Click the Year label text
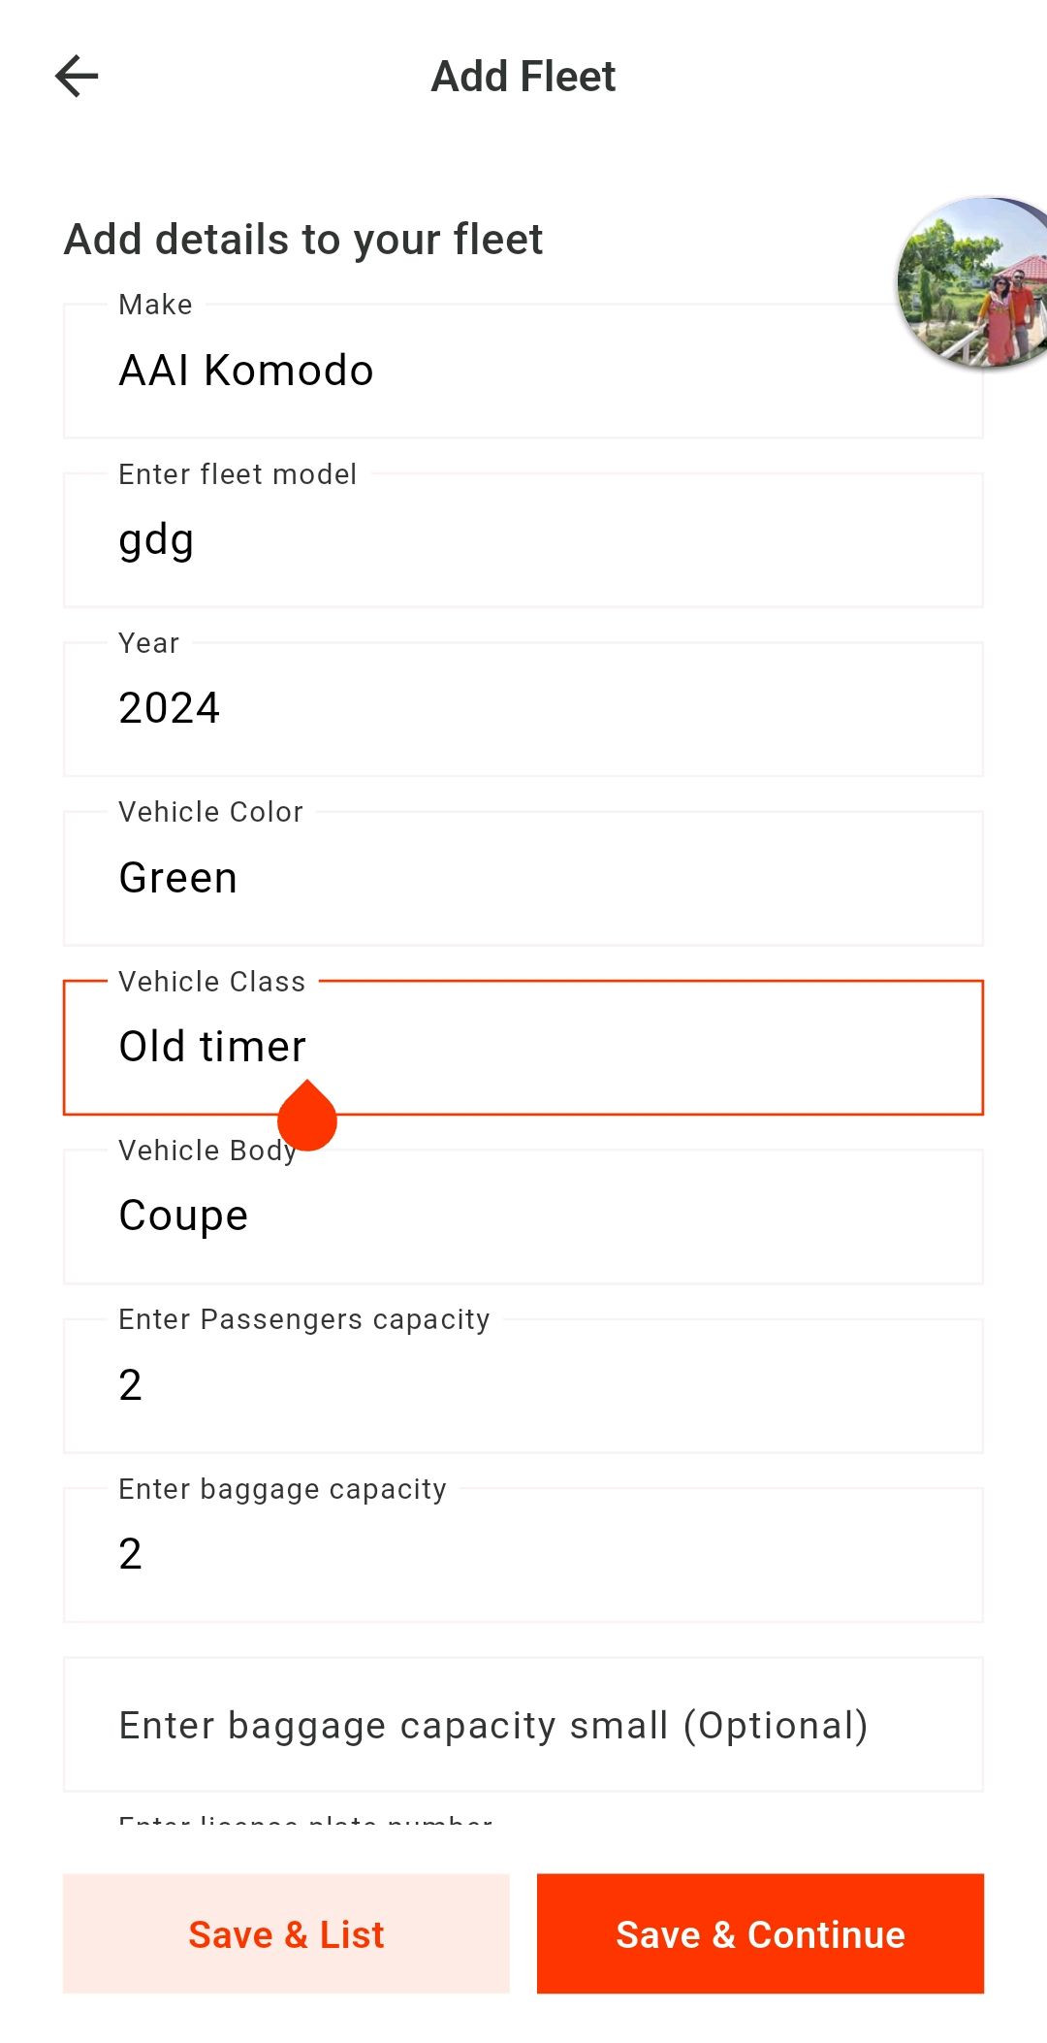Viewport: 1047px width, 2043px height. [148, 643]
